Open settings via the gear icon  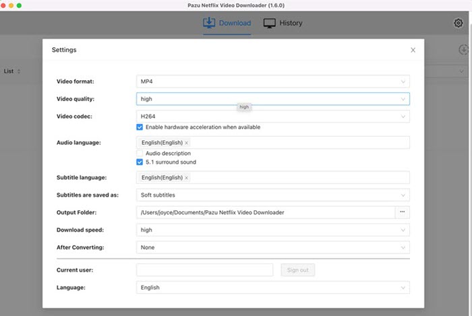tap(459, 23)
